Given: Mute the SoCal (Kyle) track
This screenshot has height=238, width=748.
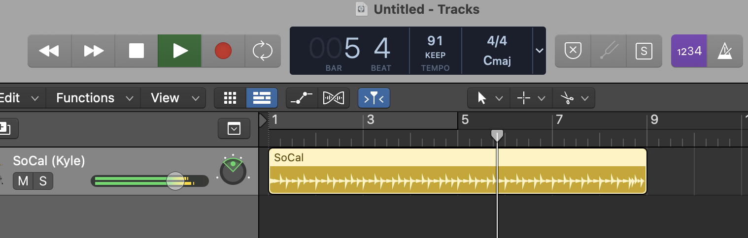Looking at the screenshot, I should click(23, 181).
